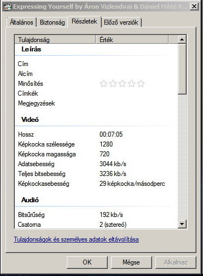The height and width of the screenshot is (276, 203).
Task: Click the Leírás section heading
Action: click(31, 49)
